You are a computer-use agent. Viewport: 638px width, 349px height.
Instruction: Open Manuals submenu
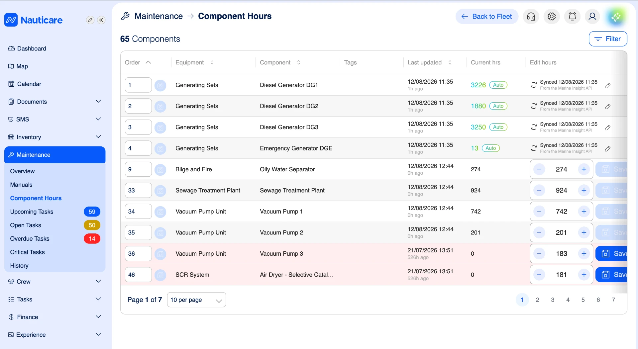pos(21,185)
